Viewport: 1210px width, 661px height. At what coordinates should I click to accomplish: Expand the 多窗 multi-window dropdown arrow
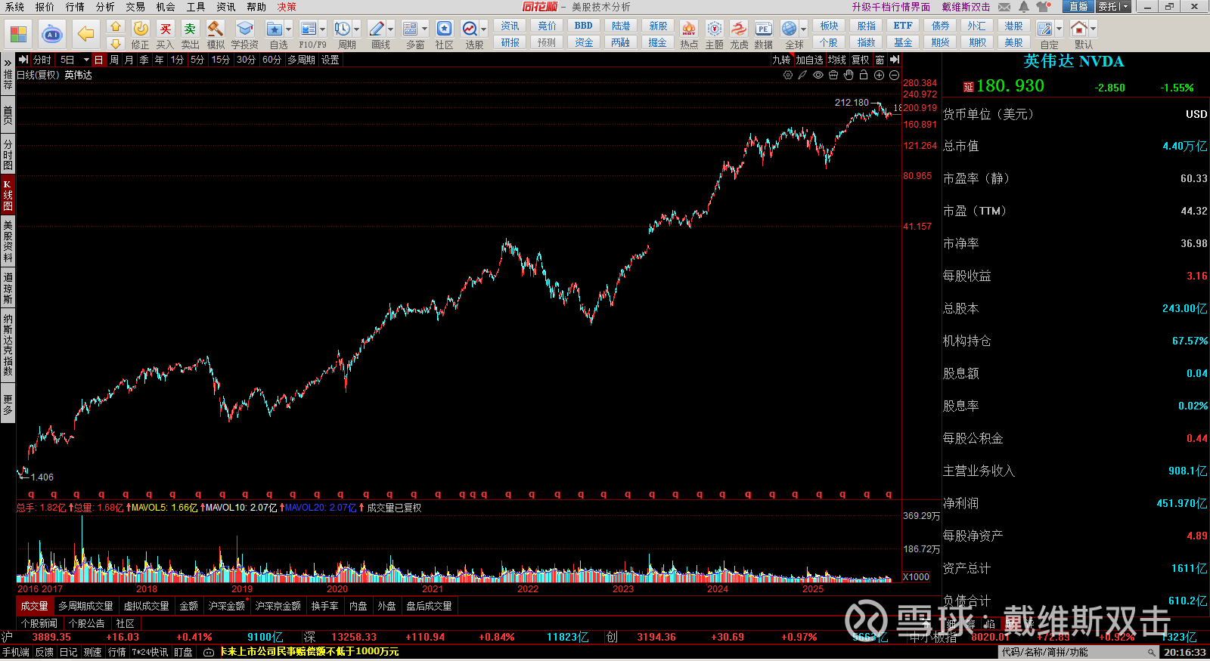pos(425,29)
